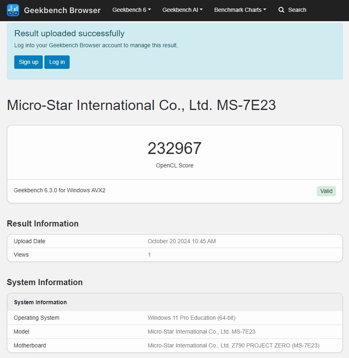The image size is (349, 358).
Task: Open the Geekbench 6 dropdown menu
Action: click(132, 10)
